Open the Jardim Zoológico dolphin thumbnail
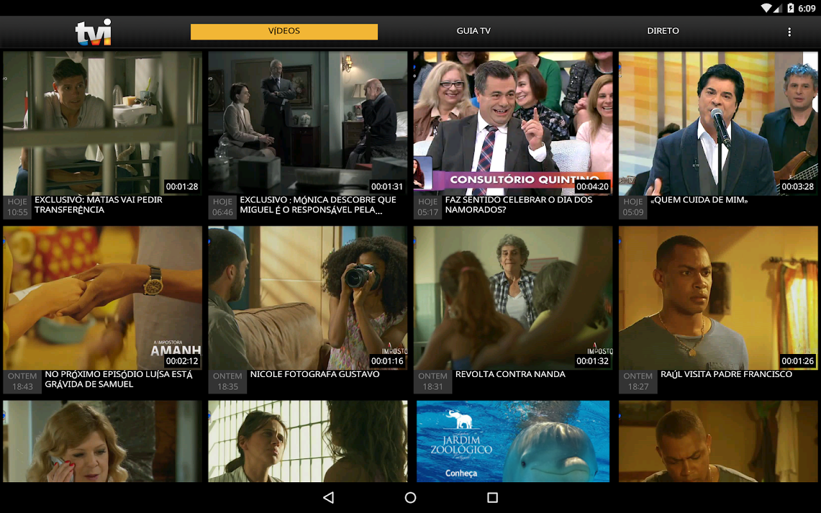The image size is (821, 513). click(x=513, y=441)
